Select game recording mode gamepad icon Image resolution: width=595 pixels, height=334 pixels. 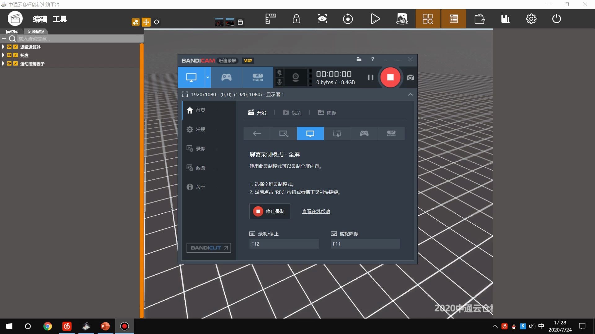click(x=226, y=77)
